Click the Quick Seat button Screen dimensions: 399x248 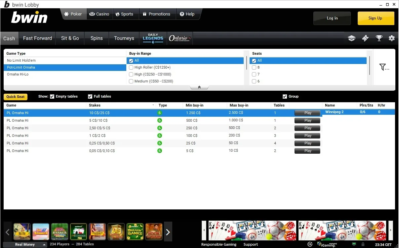[15, 96]
